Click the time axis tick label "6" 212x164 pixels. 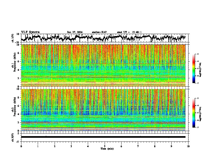[x=122, y=146]
